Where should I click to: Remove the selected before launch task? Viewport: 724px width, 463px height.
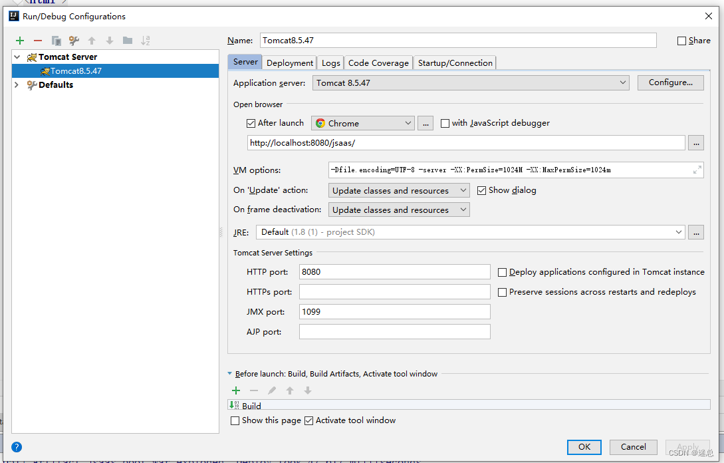(x=254, y=390)
